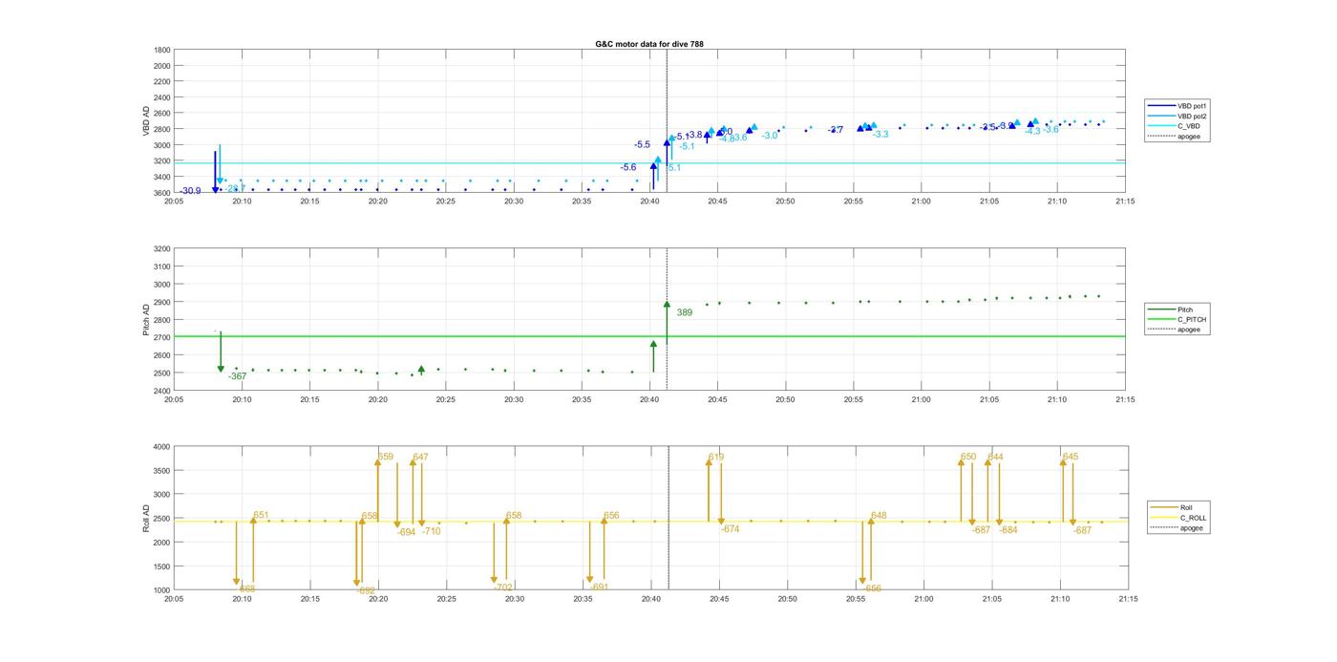Click the '-367' pitch data label

pyautogui.click(x=237, y=376)
